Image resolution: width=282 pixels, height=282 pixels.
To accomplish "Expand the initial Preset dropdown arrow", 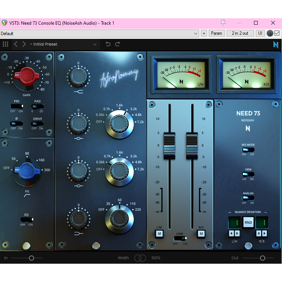I will click(95, 44).
